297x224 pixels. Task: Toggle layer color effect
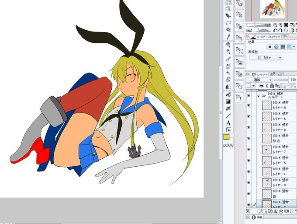(x=289, y=47)
